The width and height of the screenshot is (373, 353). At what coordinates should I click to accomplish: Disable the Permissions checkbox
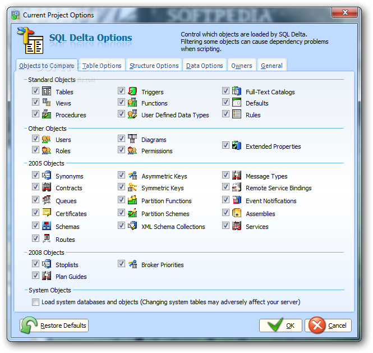[121, 150]
